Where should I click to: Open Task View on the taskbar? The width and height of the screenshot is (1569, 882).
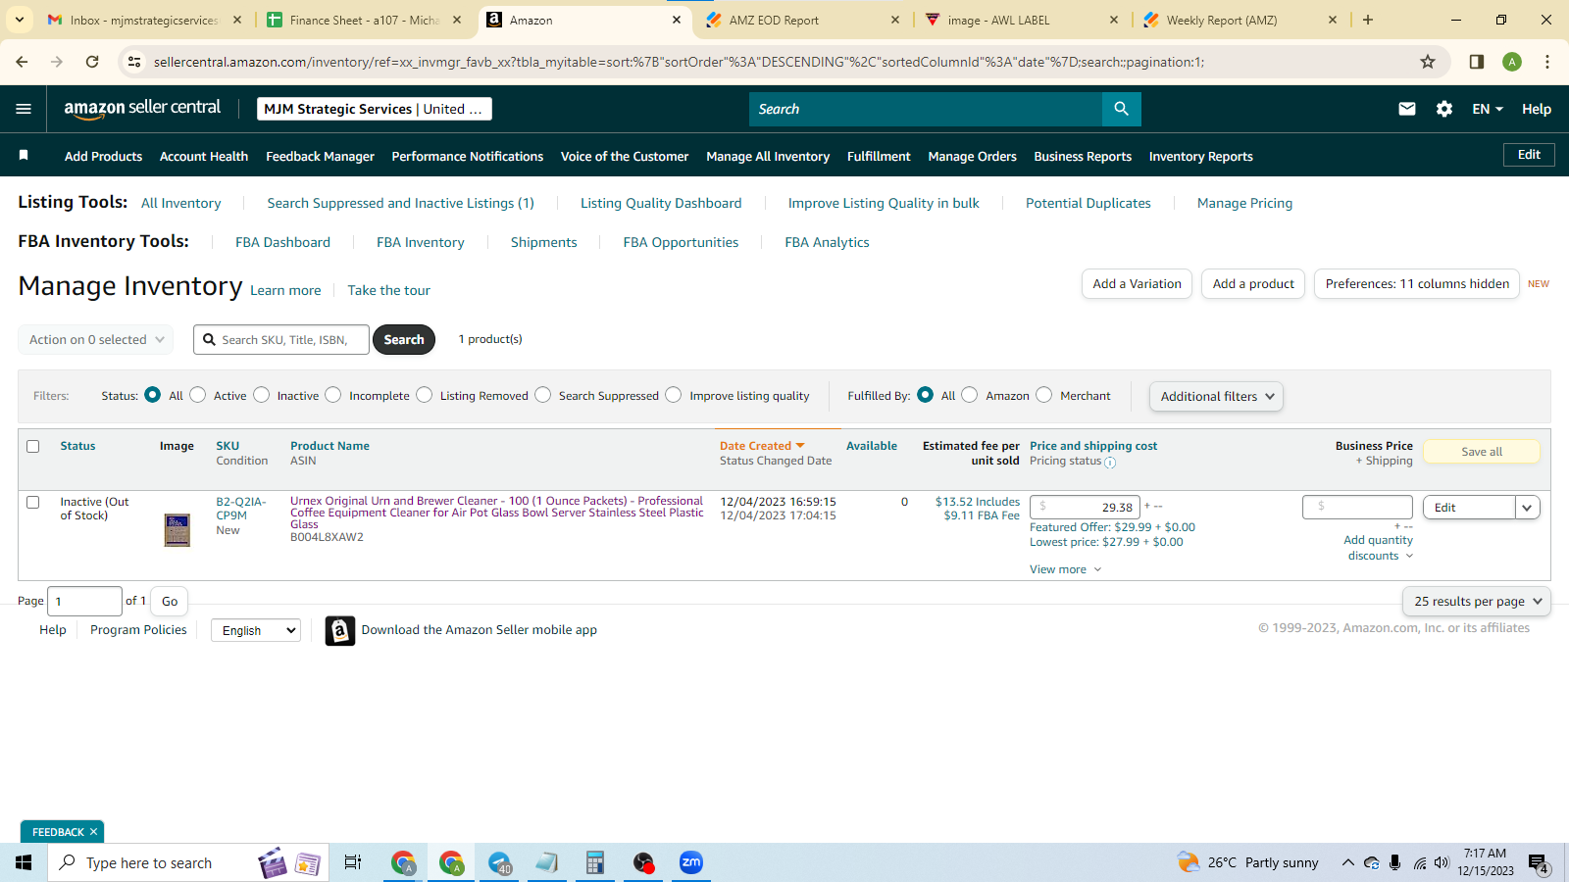point(353,862)
